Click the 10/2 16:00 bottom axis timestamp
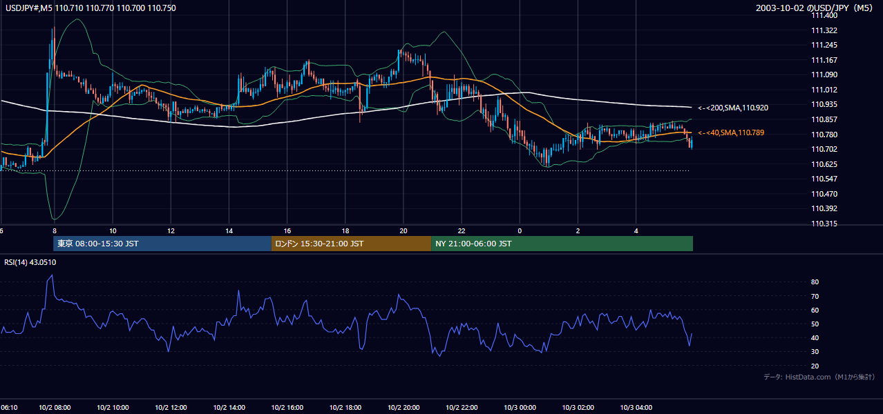The width and height of the screenshot is (883, 414). coord(287,407)
